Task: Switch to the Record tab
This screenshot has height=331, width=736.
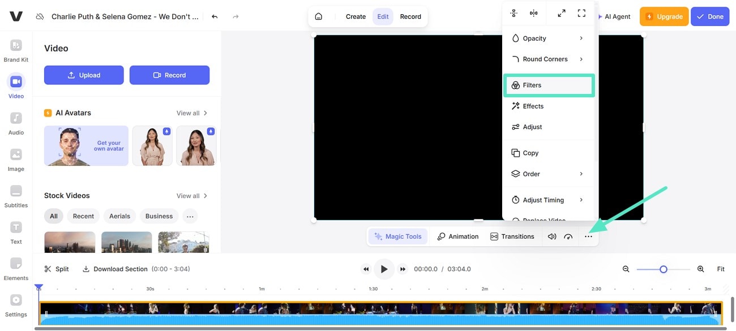Action: 410,16
